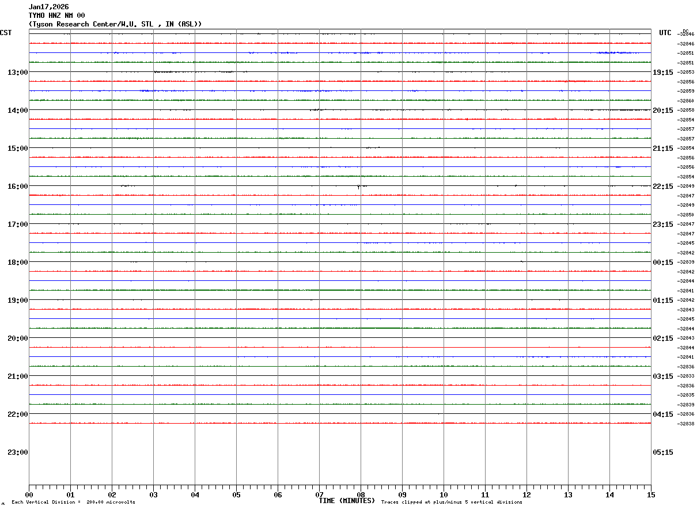
Task: Select the 23:00 CST time label
Action: (18, 452)
